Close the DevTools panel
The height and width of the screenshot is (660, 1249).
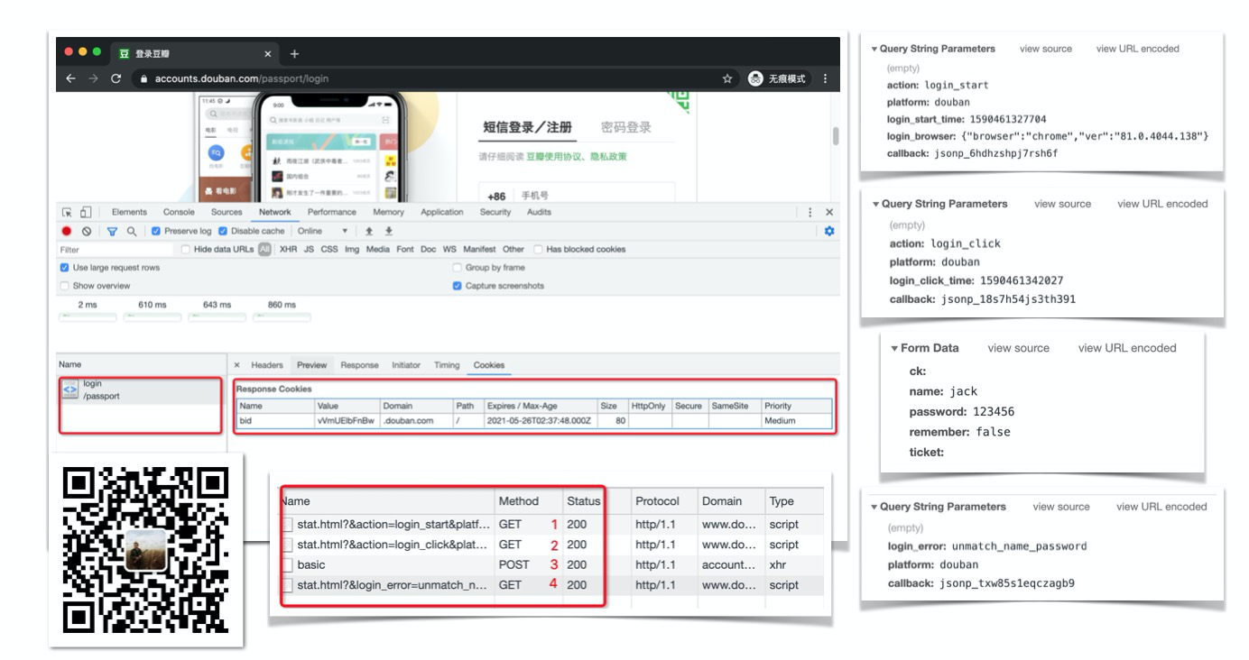[x=829, y=212]
